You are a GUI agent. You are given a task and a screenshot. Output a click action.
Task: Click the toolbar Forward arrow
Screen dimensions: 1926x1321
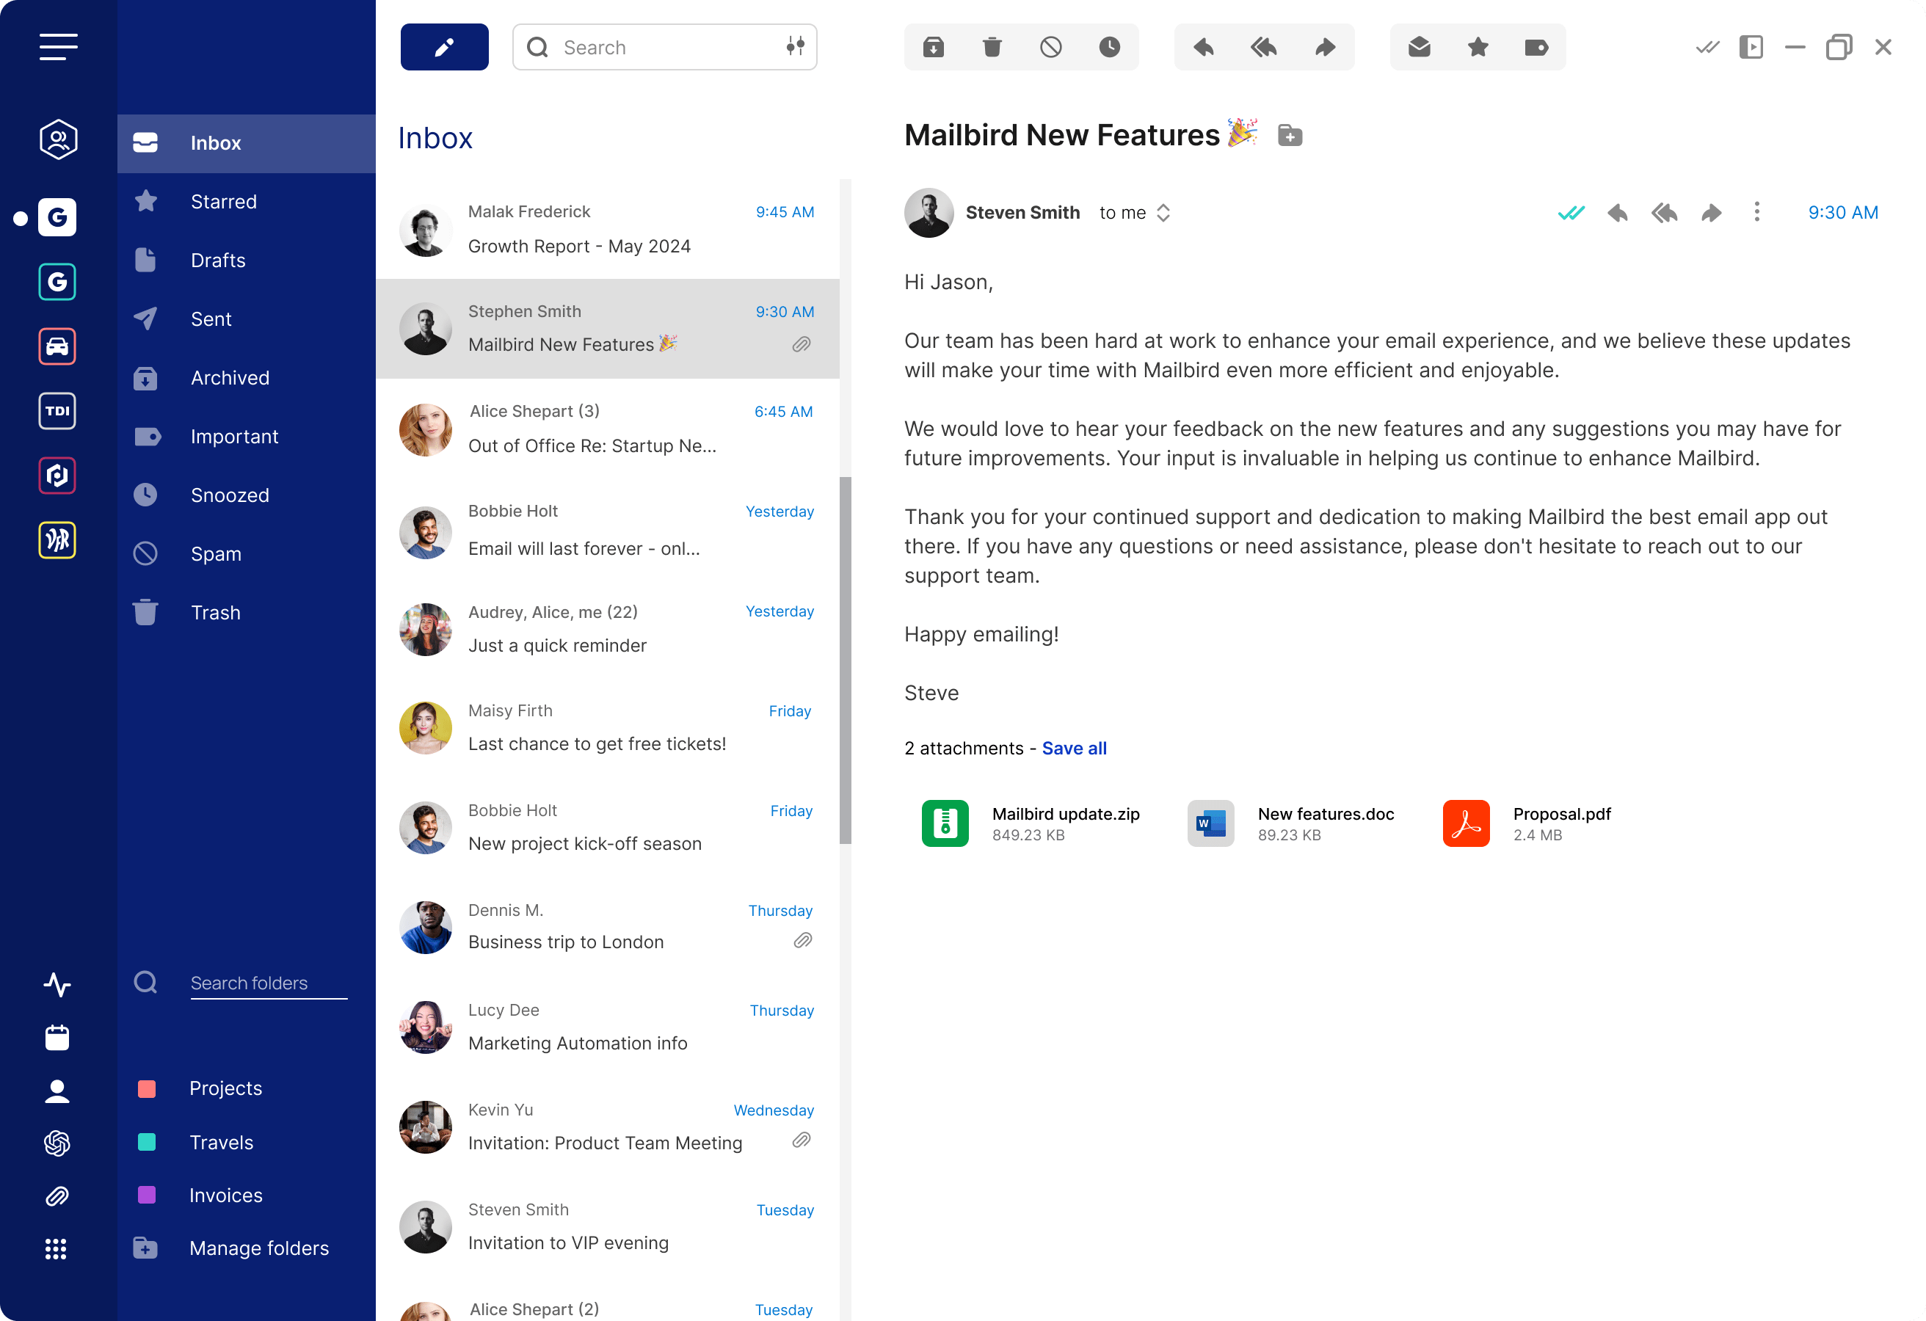[x=1325, y=47]
